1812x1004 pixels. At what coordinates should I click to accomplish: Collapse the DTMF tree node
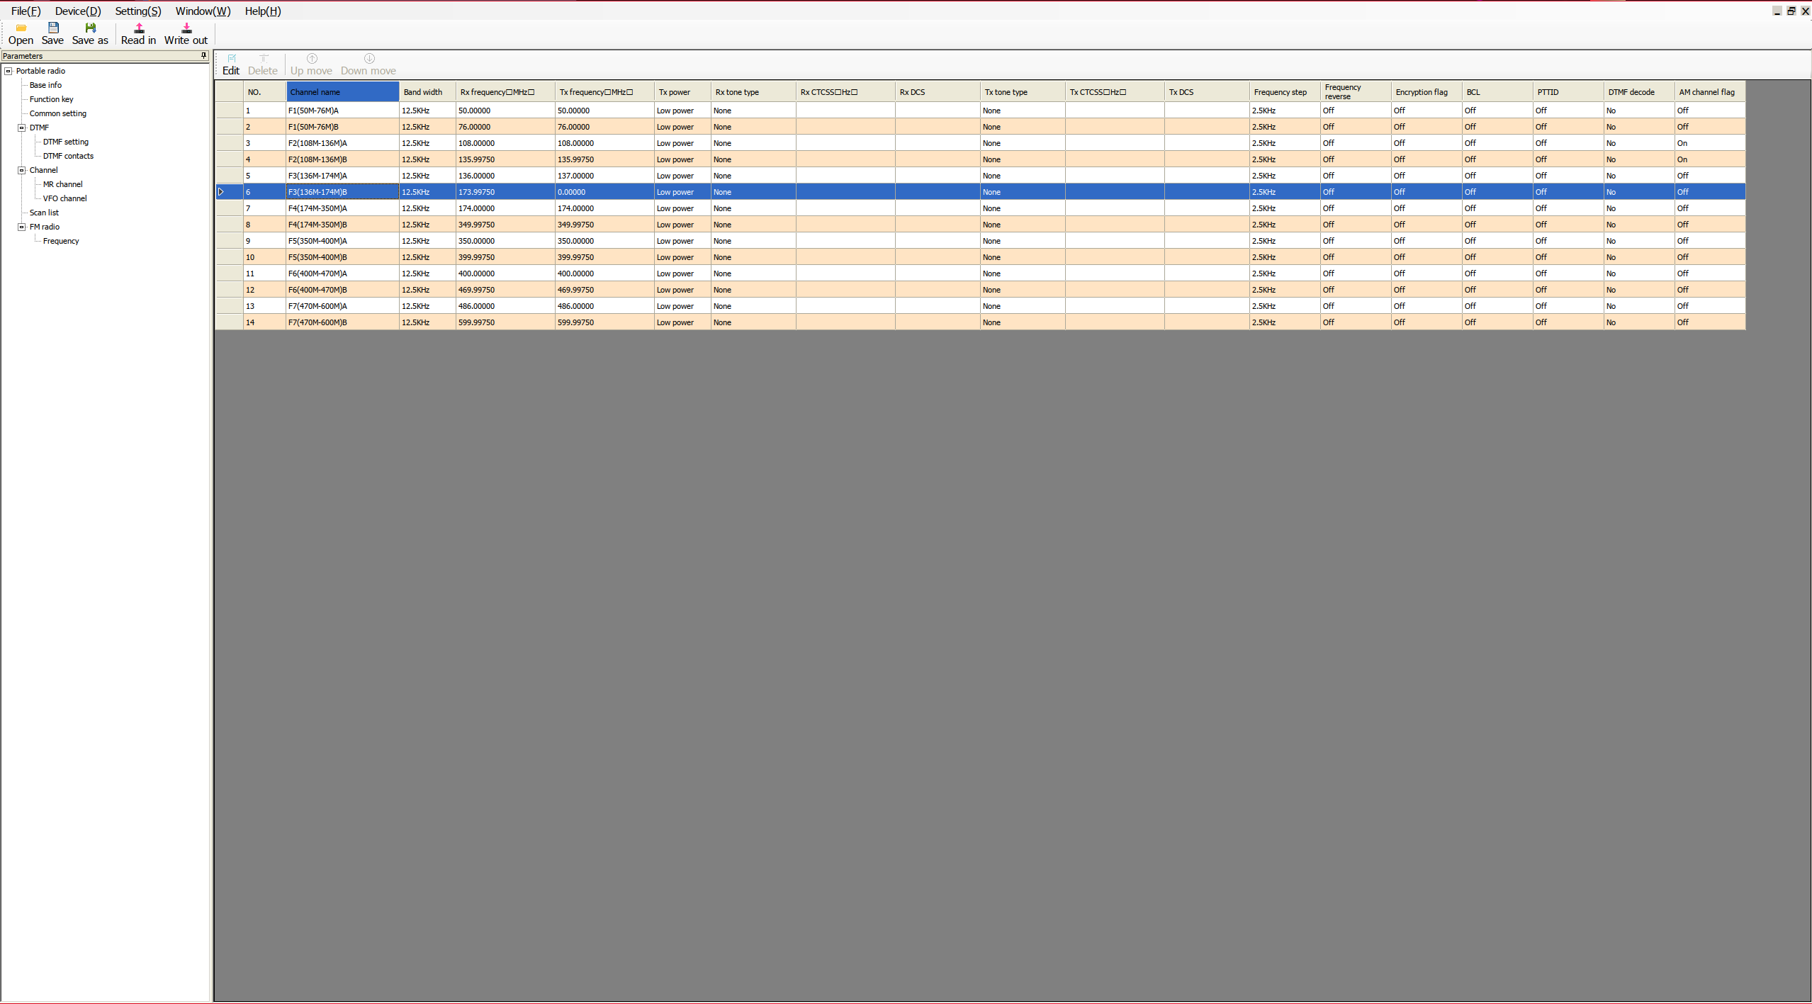(22, 128)
